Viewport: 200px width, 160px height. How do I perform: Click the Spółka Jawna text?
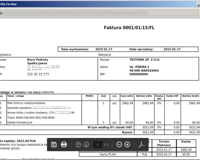(x=37, y=63)
